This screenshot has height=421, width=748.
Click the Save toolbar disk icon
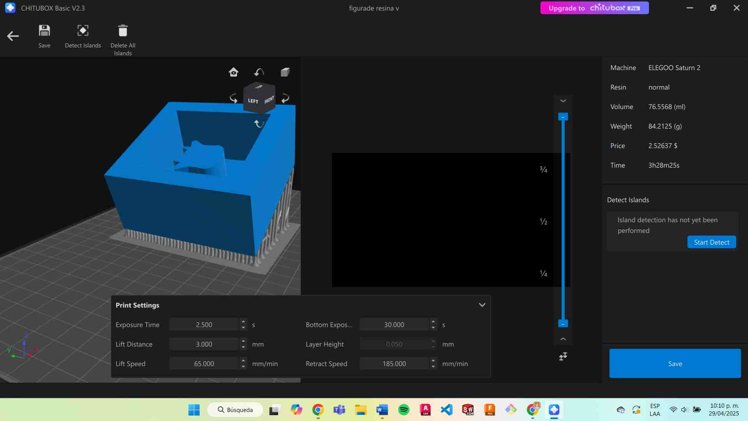click(x=44, y=31)
